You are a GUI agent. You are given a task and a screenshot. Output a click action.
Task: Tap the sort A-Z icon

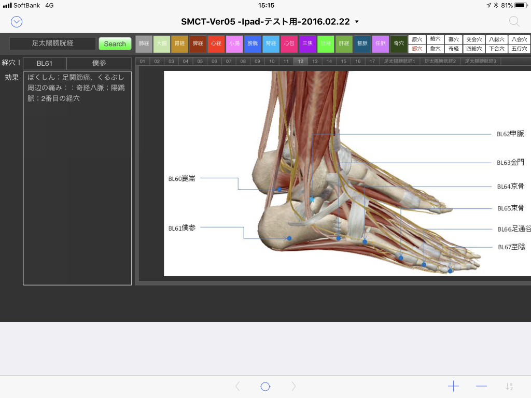(x=509, y=386)
